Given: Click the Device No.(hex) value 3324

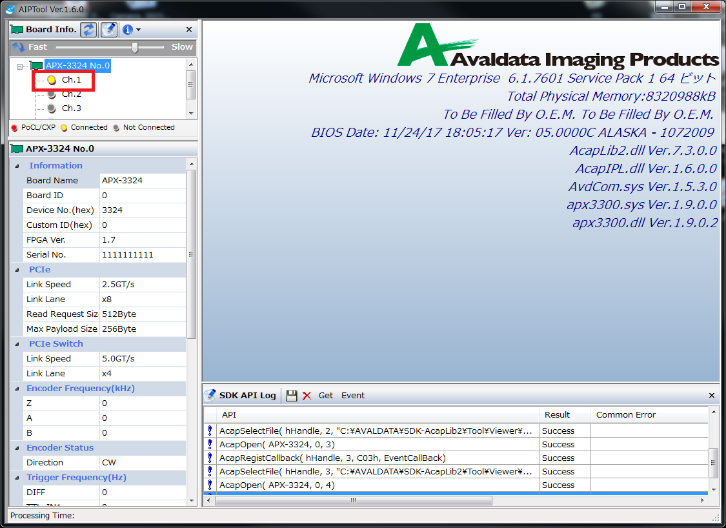Looking at the screenshot, I should (x=143, y=210).
